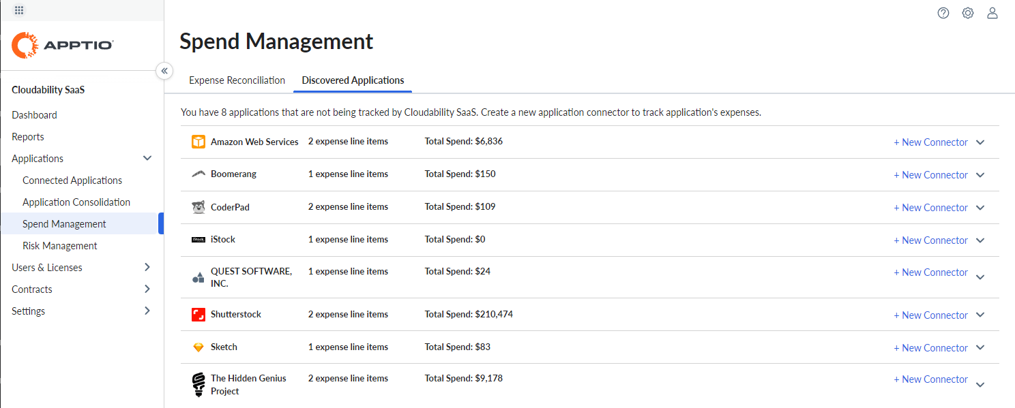
Task: Click the Apptio logo
Action: click(x=61, y=45)
